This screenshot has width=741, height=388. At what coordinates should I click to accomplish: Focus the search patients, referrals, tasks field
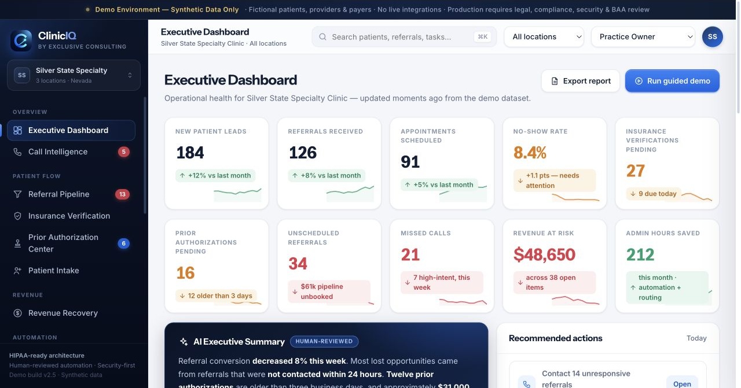(404, 36)
